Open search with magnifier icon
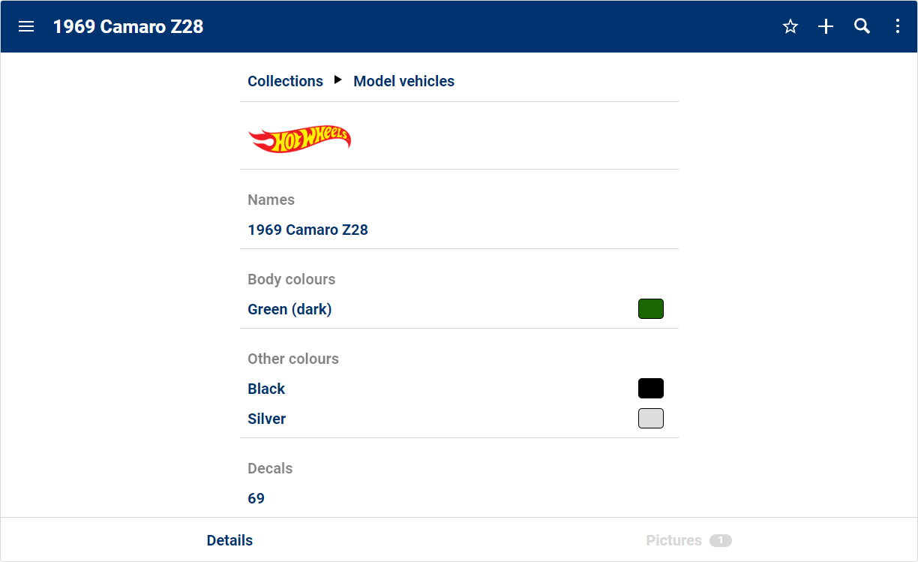This screenshot has width=918, height=562. [862, 27]
